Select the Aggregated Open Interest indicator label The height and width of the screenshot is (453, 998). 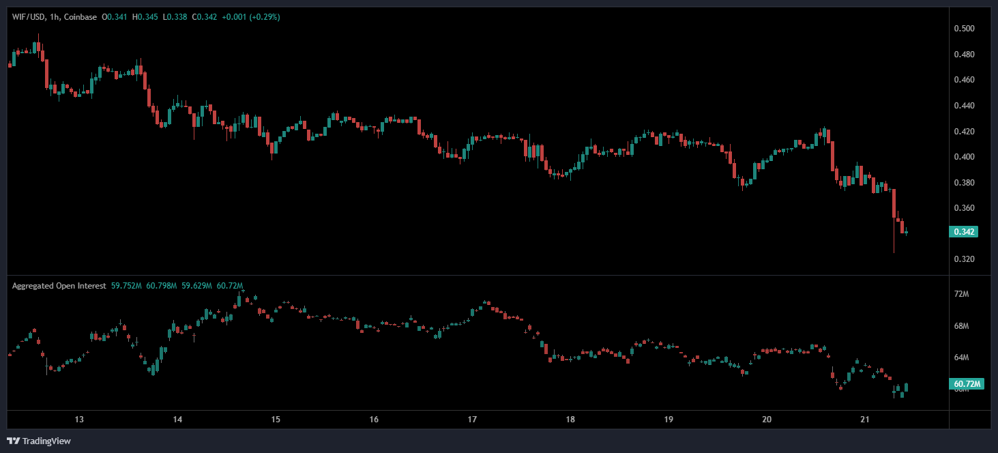[x=59, y=286]
